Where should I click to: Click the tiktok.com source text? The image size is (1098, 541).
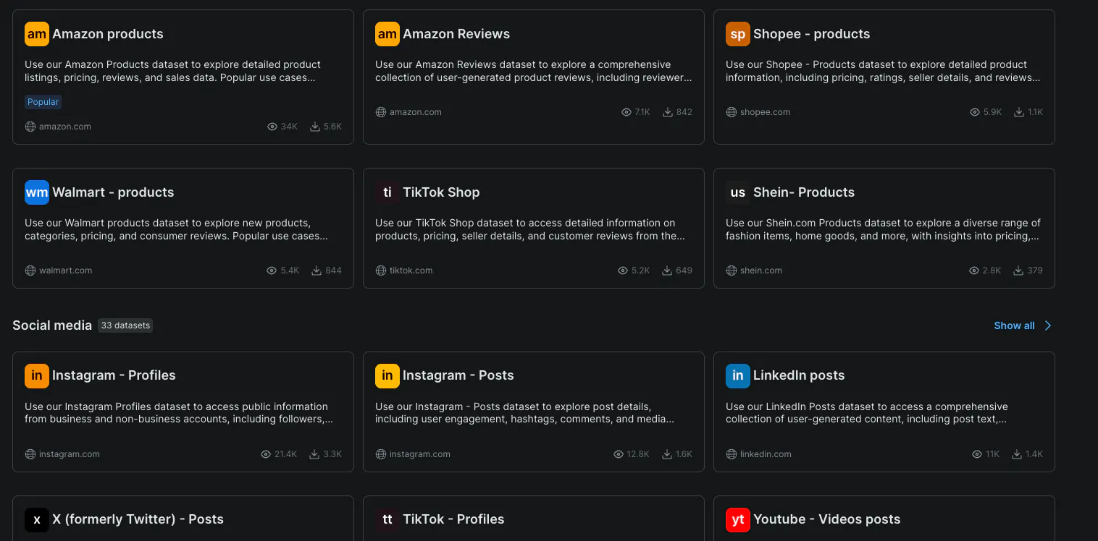coord(411,270)
